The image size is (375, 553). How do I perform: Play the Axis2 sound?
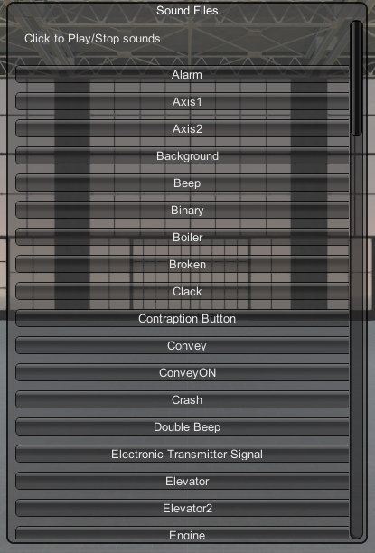point(182,129)
